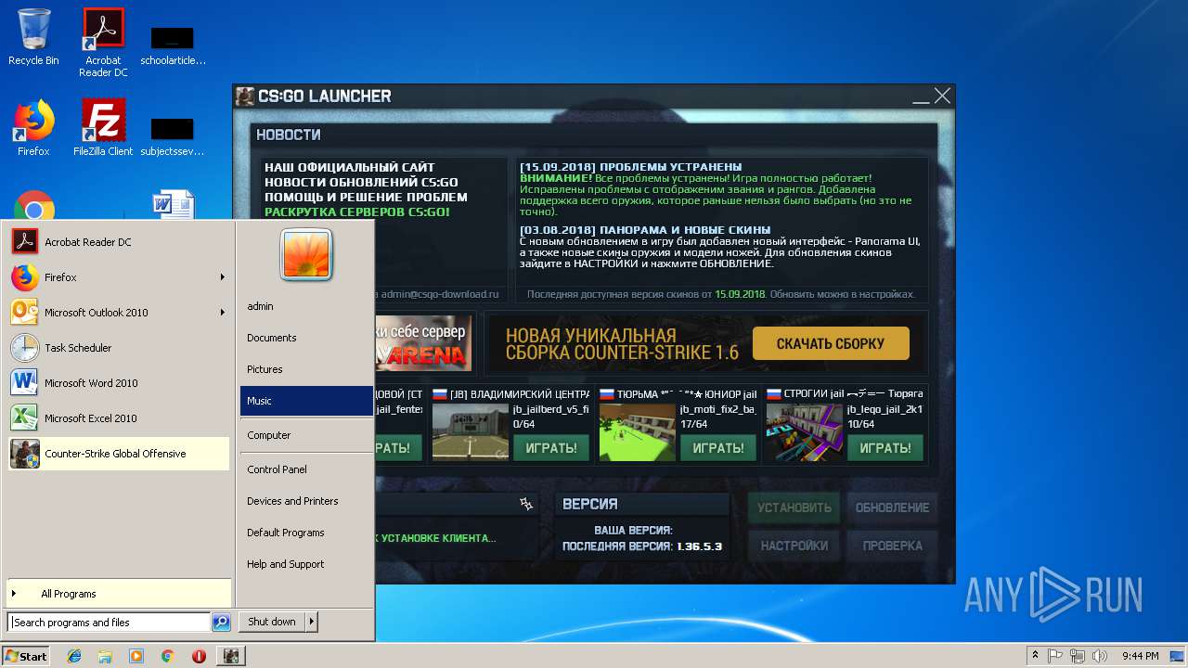
Task: Expand the Outlook 2010 jump list arrow
Action: (x=222, y=313)
